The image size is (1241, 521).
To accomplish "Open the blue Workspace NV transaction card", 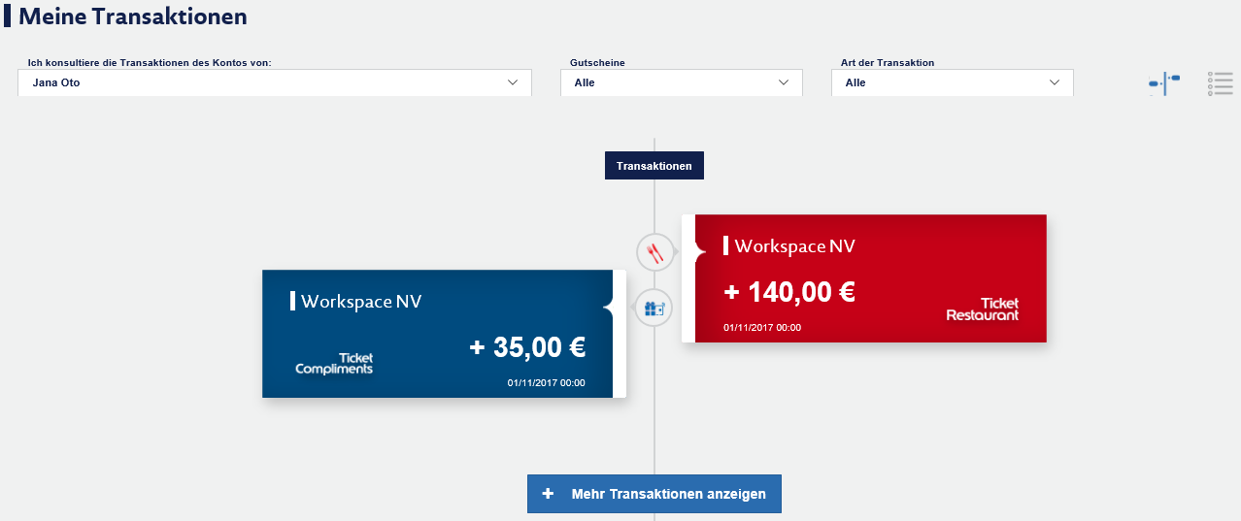I will (x=444, y=334).
